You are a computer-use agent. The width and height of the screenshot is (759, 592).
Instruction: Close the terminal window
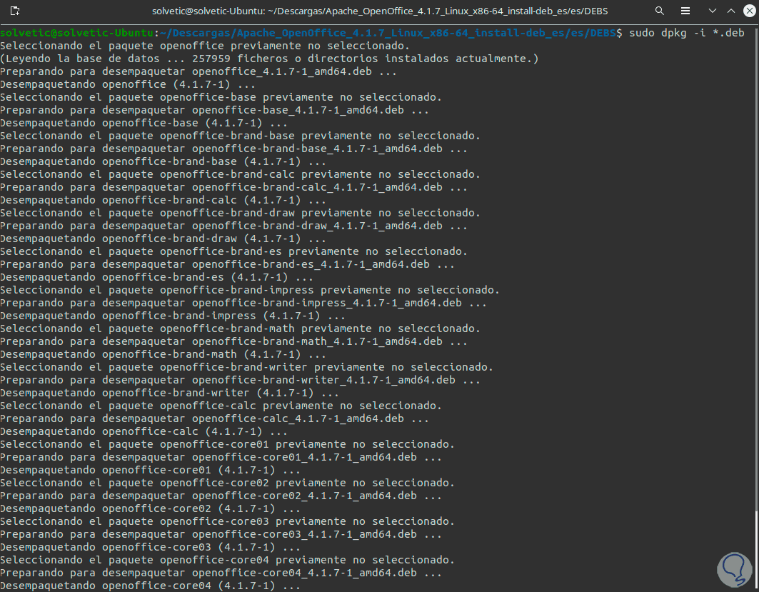749,11
